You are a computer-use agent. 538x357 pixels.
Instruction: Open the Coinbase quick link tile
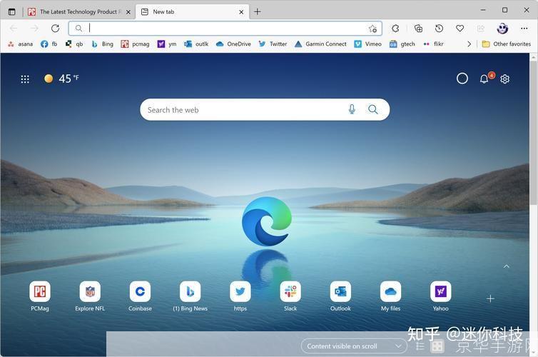tap(140, 296)
